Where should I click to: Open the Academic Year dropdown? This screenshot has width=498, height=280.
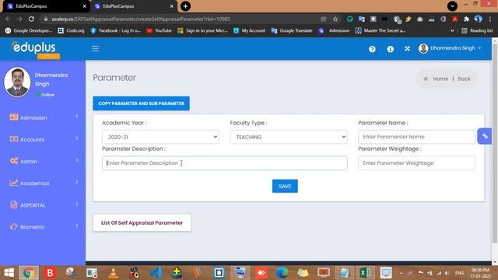(160, 137)
